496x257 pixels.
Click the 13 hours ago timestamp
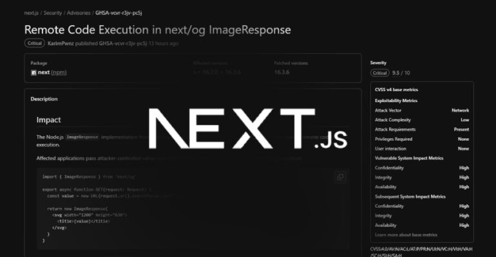tap(163, 44)
